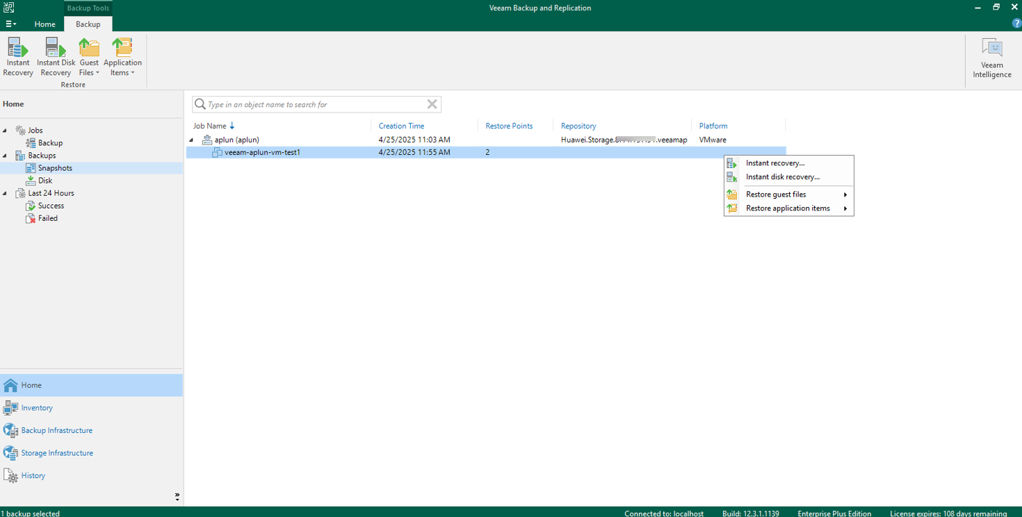Image resolution: width=1022 pixels, height=517 pixels.
Task: Select Snapshots in the tree
Action: pyautogui.click(x=55, y=168)
